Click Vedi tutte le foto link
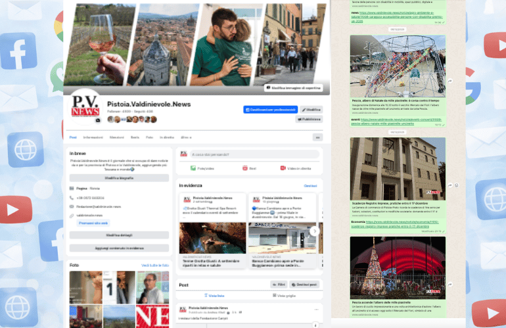This screenshot has width=506, height=328. [155, 266]
